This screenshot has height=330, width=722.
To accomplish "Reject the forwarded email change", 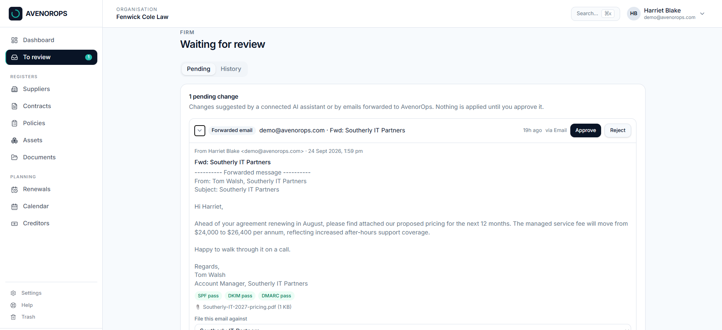I will (x=617, y=130).
